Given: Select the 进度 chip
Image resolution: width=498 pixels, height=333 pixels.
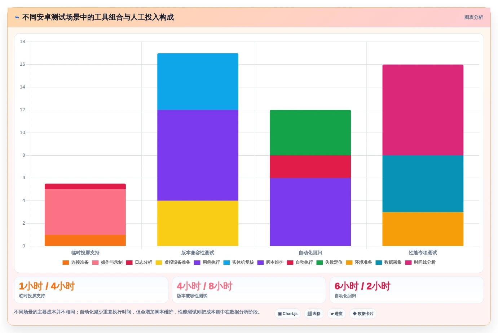Looking at the screenshot, I should pos(336,313).
